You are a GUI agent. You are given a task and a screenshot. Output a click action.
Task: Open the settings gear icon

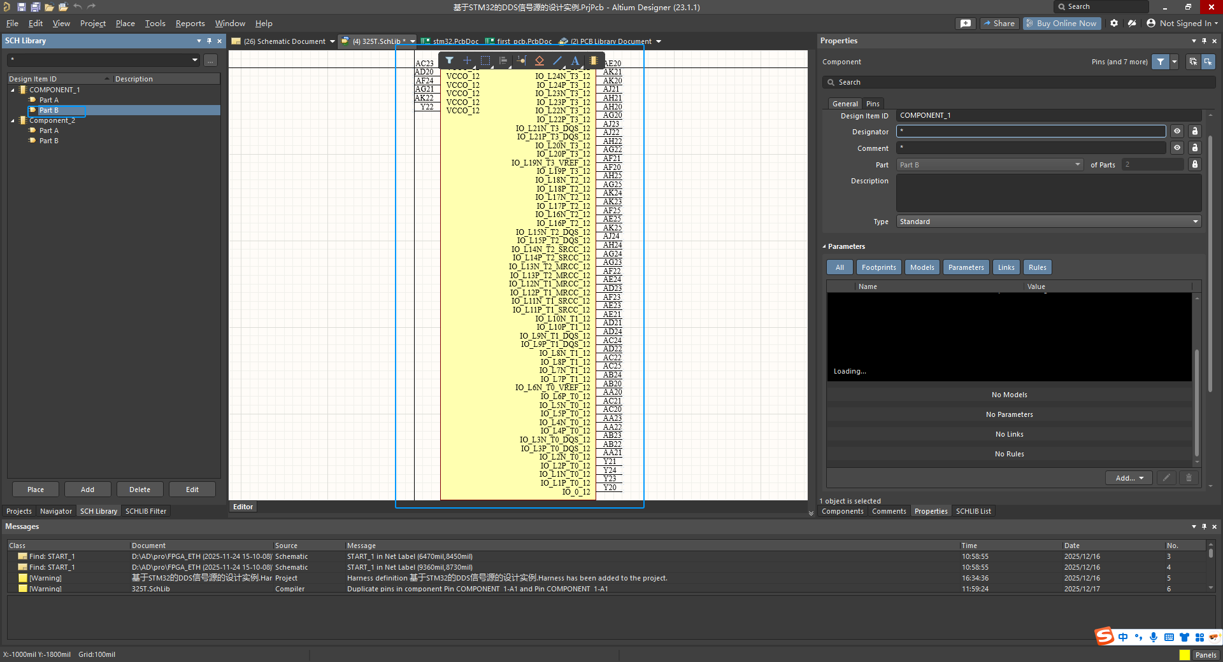pyautogui.click(x=1114, y=23)
